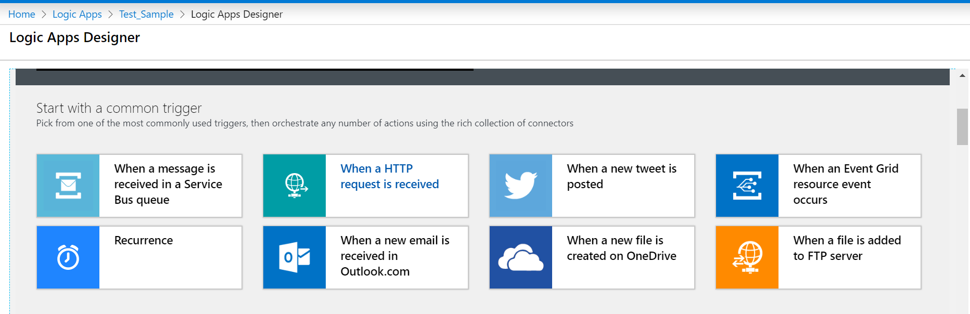Click the Service Bus queue envelope icon
Image resolution: width=970 pixels, height=314 pixels.
pos(68,186)
